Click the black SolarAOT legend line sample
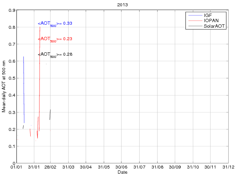Screen dimensions: 236x177 pyautogui.click(x=195, y=26)
